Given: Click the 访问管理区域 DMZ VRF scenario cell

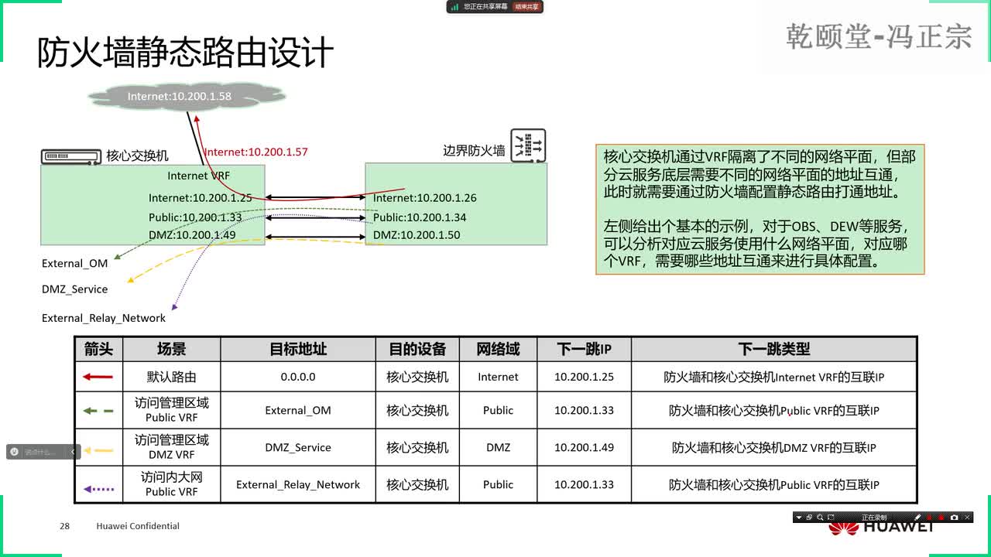Looking at the screenshot, I should click(x=172, y=447).
